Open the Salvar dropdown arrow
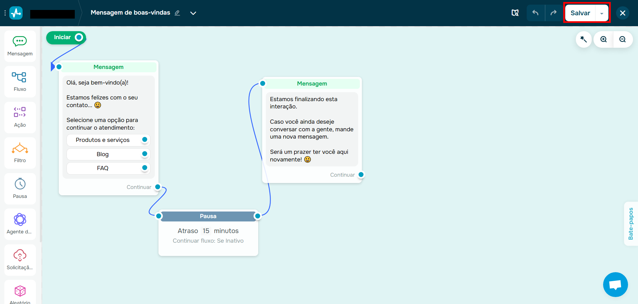 coord(602,13)
